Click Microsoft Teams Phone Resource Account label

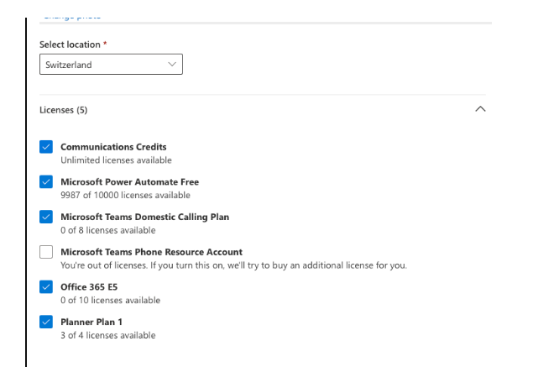click(x=151, y=252)
